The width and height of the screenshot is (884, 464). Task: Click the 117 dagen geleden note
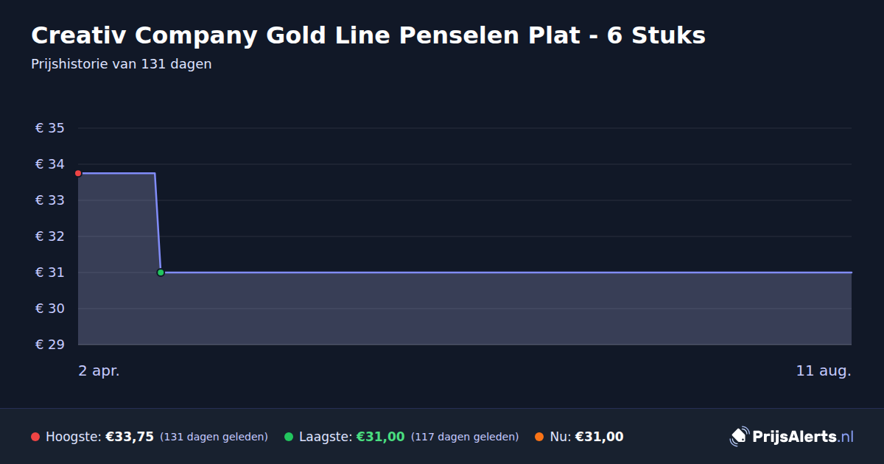pyautogui.click(x=465, y=437)
